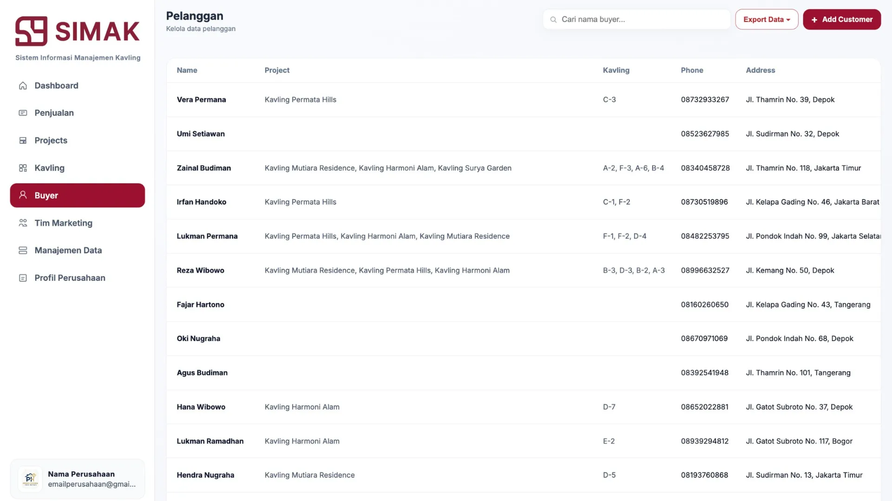Click the Kavling grid icon

[23, 168]
